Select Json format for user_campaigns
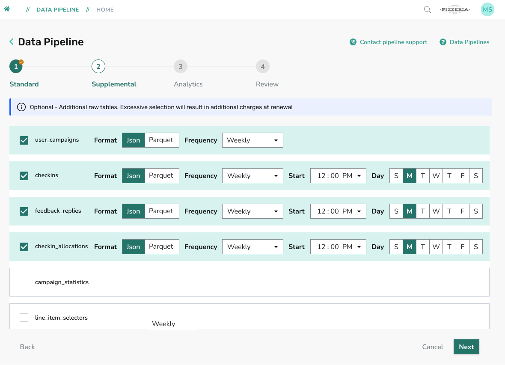Screen dimensions: 505x365 pos(134,140)
